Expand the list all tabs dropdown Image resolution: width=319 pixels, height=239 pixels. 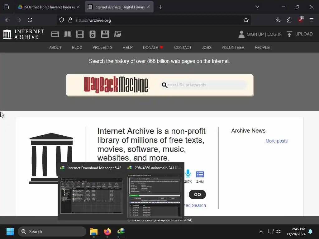tap(257, 7)
